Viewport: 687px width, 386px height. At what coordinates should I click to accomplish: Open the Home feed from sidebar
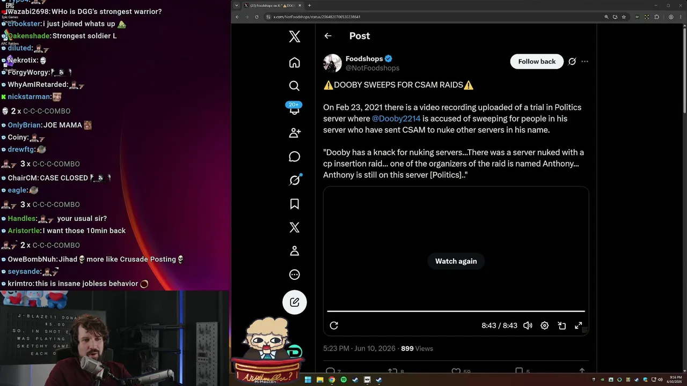[294, 63]
